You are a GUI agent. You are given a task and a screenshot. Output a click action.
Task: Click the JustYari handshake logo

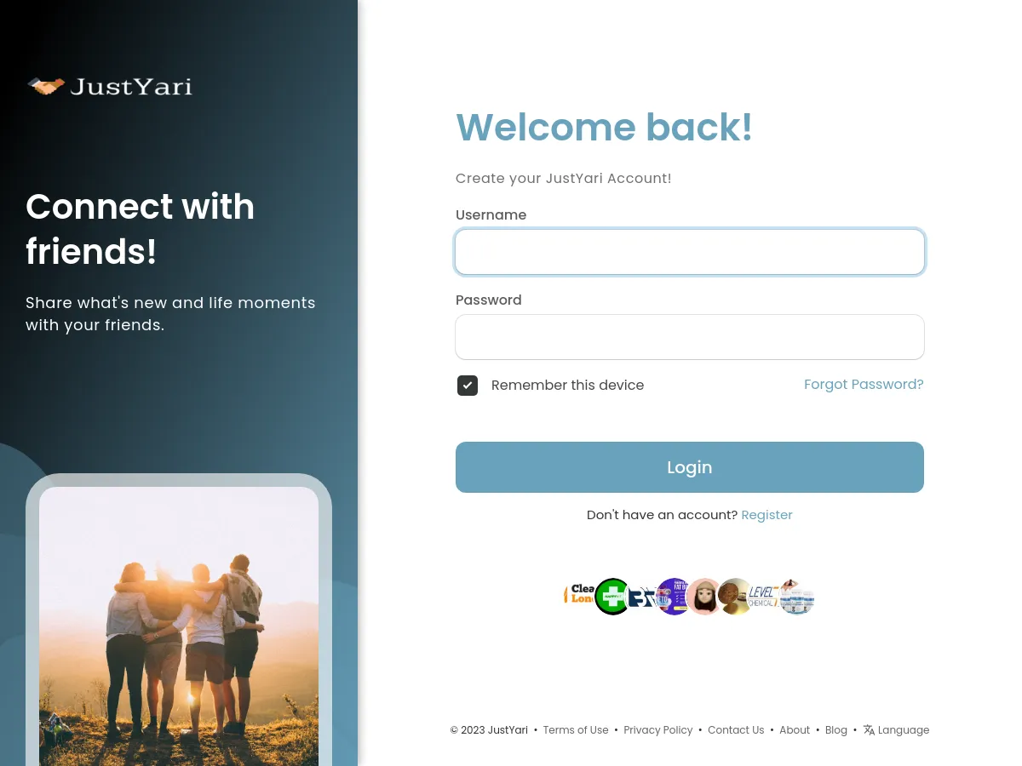click(110, 86)
